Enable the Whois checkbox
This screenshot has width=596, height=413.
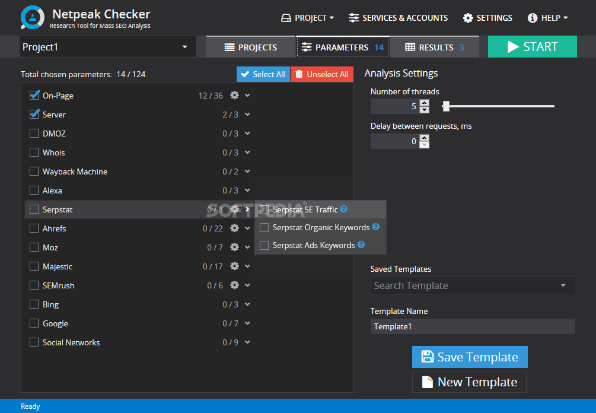click(x=34, y=152)
